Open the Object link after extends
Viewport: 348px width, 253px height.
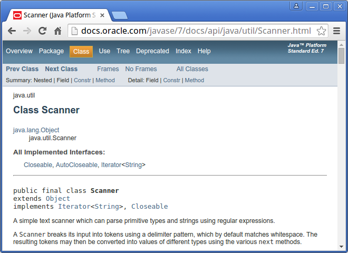[x=57, y=199]
